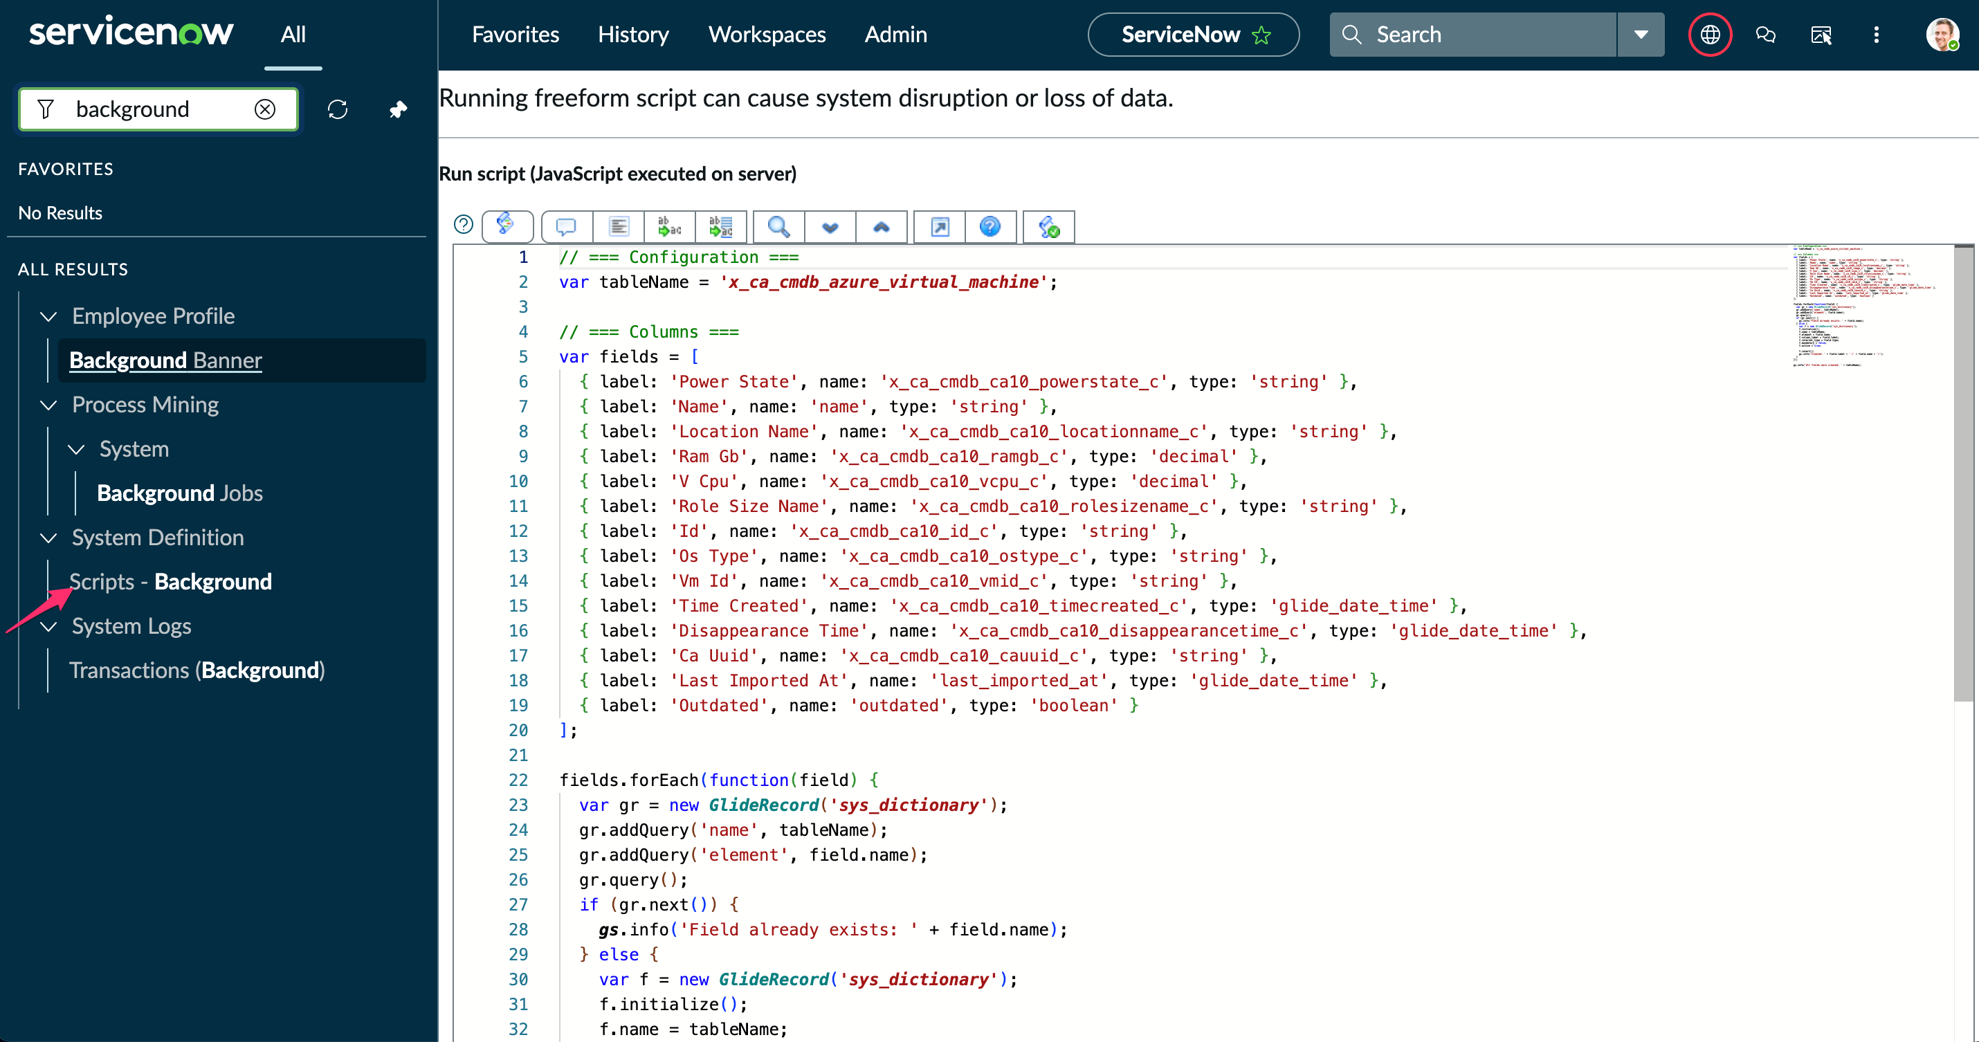Click the clear filter X in the search field
Image resolution: width=1979 pixels, height=1042 pixels.
(x=264, y=109)
